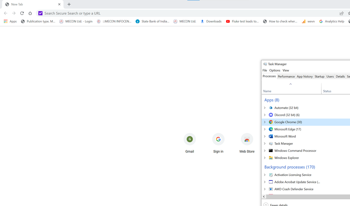Open Analytics Help bookmark
Screen dimensions: 350x206
click(x=332, y=21)
